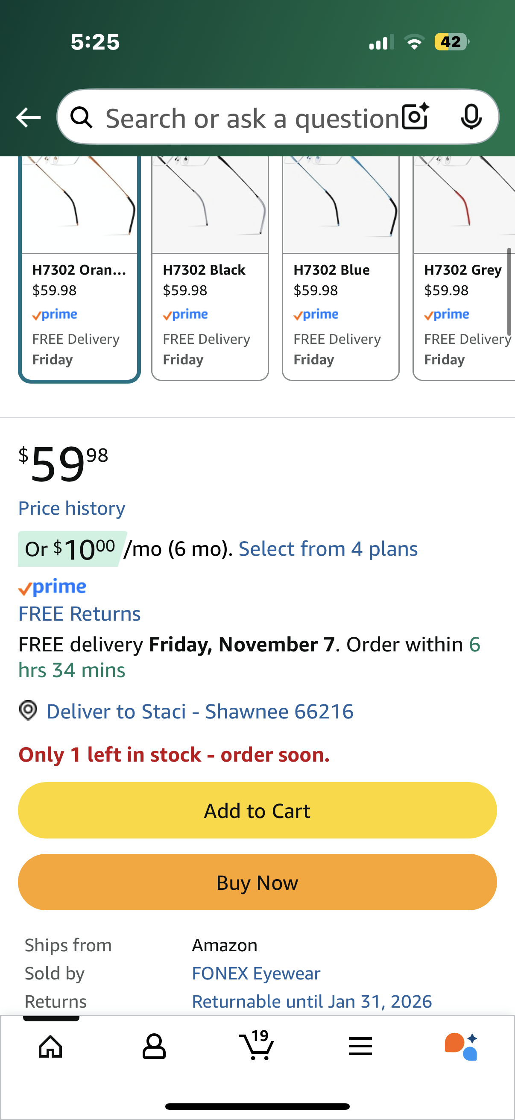515x1120 pixels.
Task: Tap the back arrow icon
Action: [28, 117]
